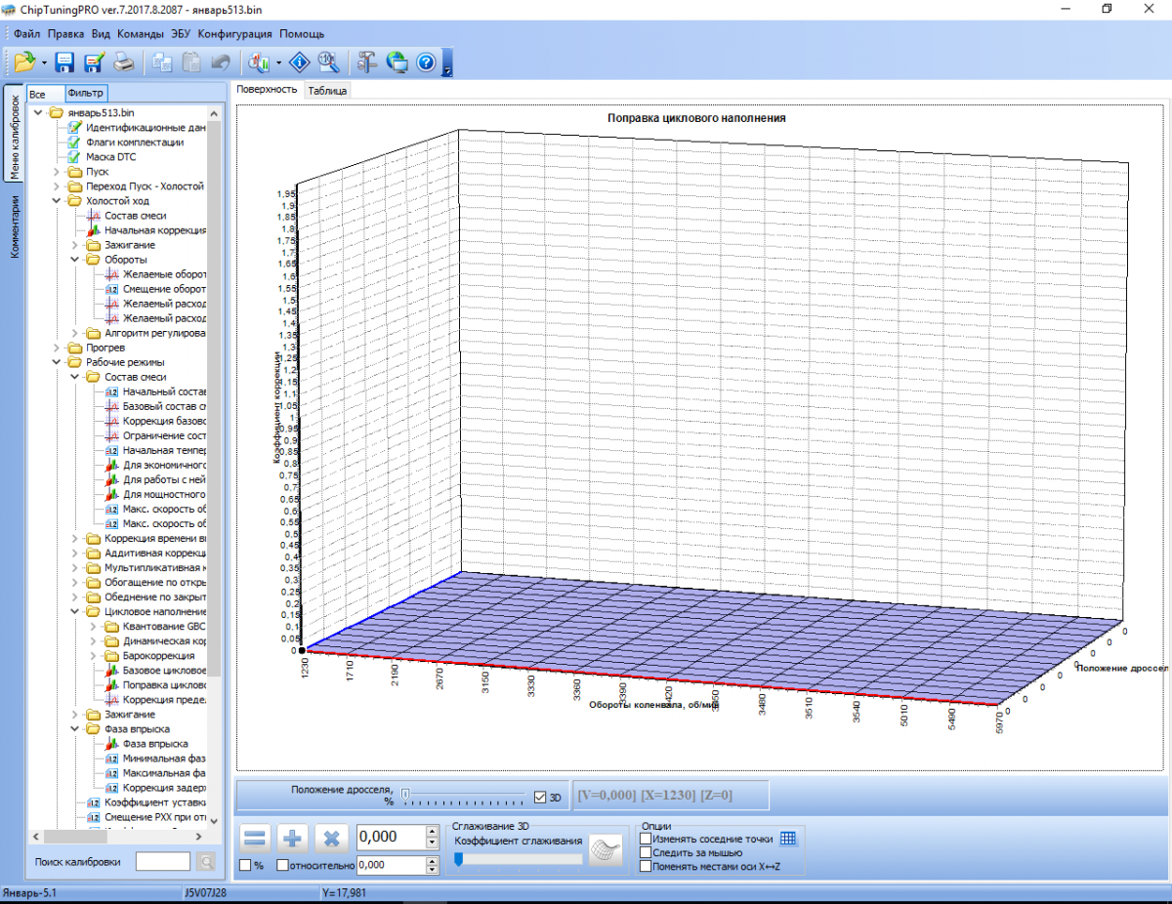
Task: Open help with the blue question mark icon
Action: (426, 62)
